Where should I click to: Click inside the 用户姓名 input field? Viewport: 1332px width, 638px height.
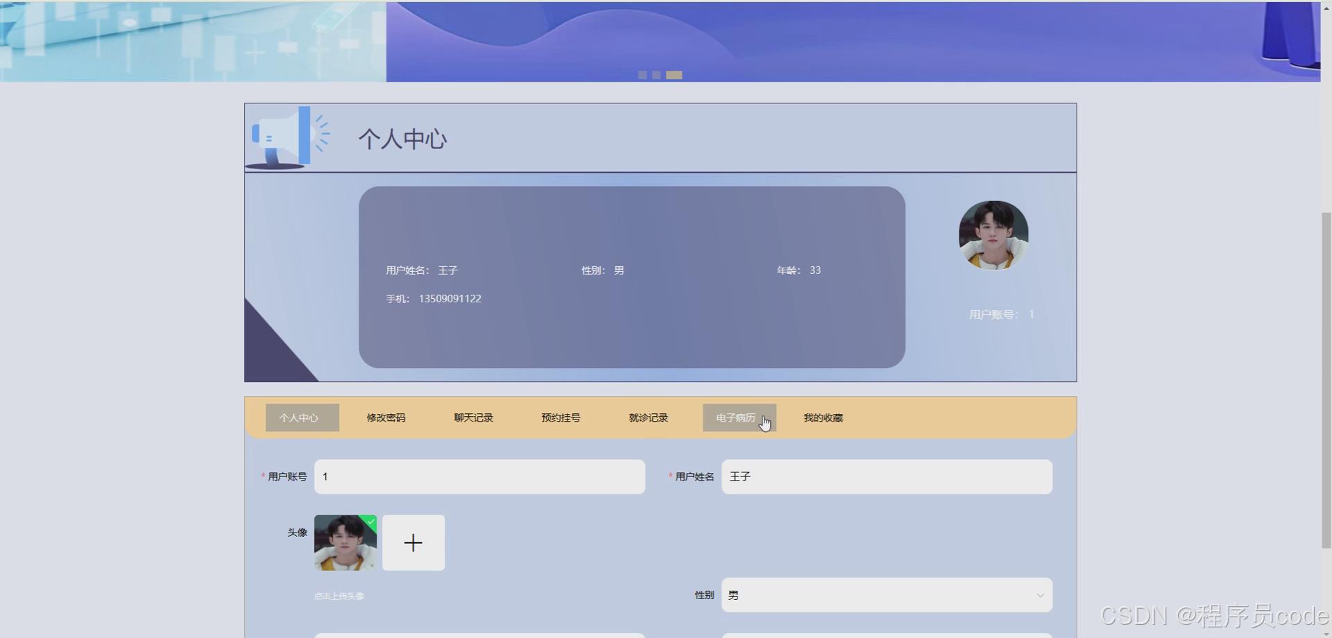pyautogui.click(x=886, y=476)
